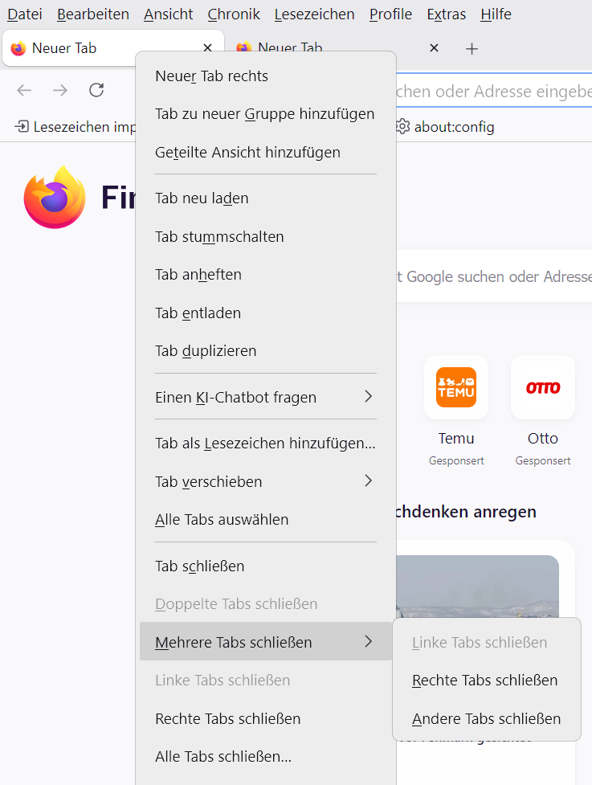Open a new tab with plus icon
This screenshot has height=785, width=592.
click(x=472, y=48)
